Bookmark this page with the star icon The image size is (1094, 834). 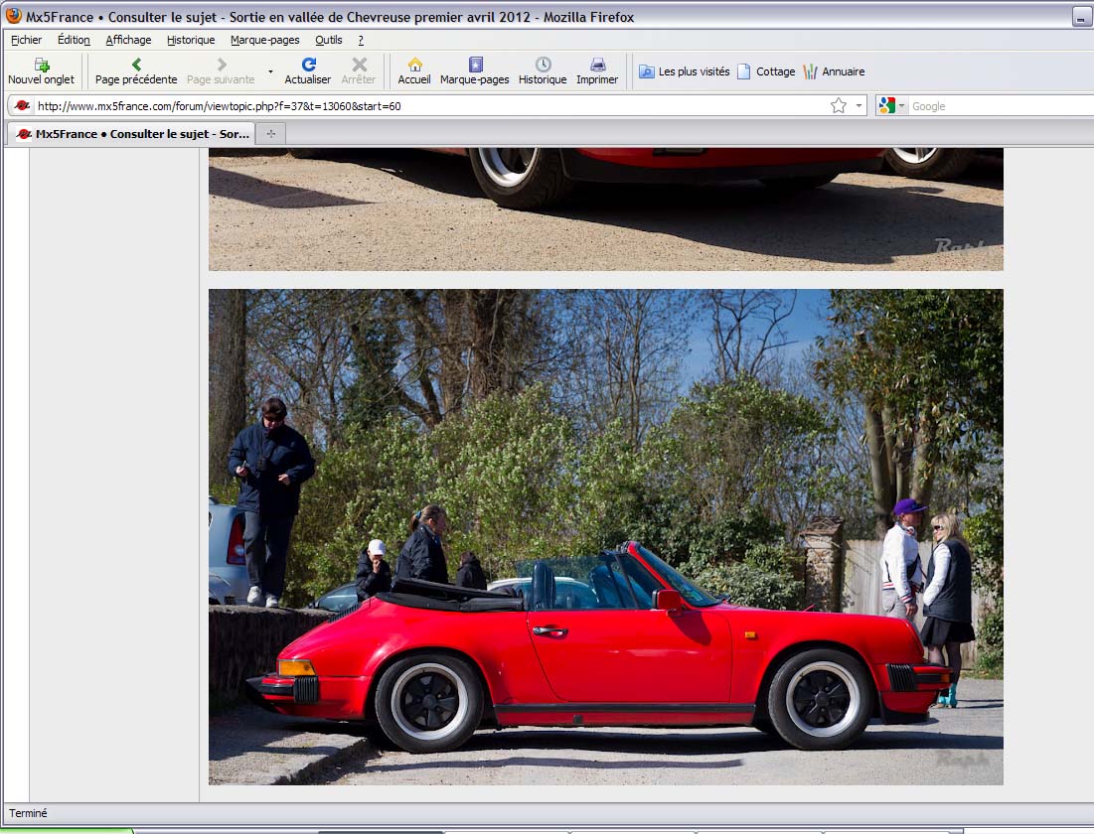pyautogui.click(x=839, y=106)
